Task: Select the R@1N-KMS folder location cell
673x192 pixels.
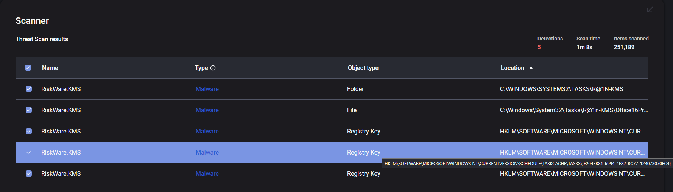Action: tap(561, 89)
